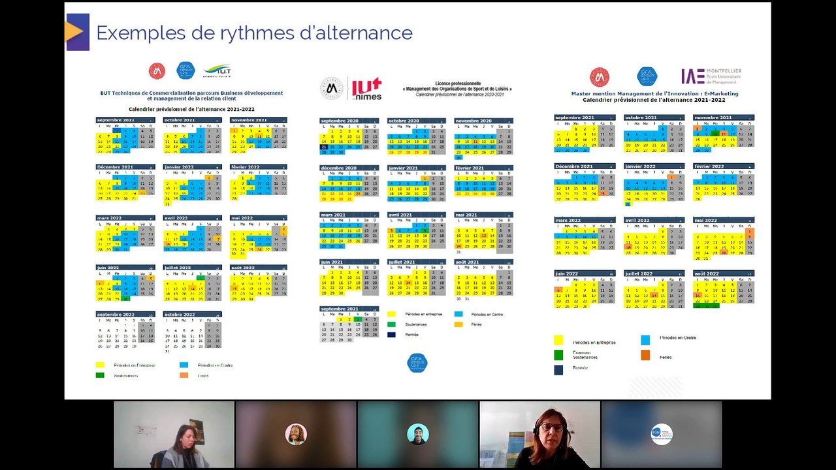836x470 pixels.
Task: Click the "septembre 2022" month header
Action: (x=125, y=315)
